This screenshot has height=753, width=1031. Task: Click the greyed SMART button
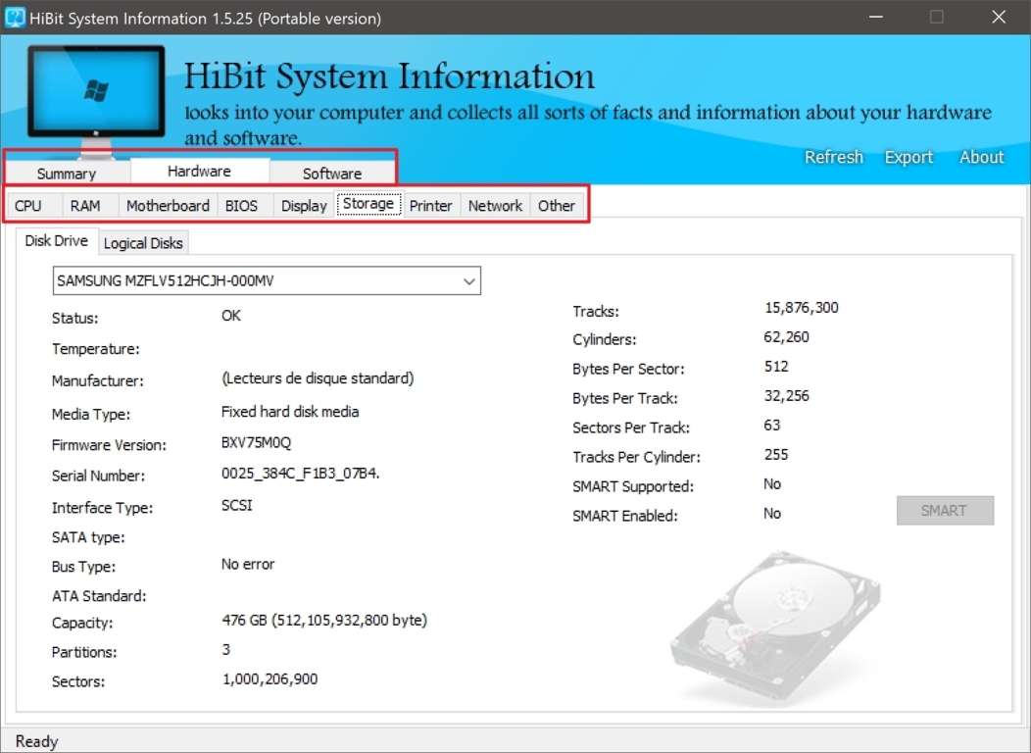[x=945, y=510]
